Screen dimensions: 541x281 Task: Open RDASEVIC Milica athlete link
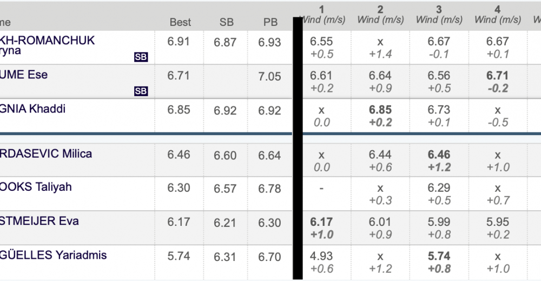point(46,153)
